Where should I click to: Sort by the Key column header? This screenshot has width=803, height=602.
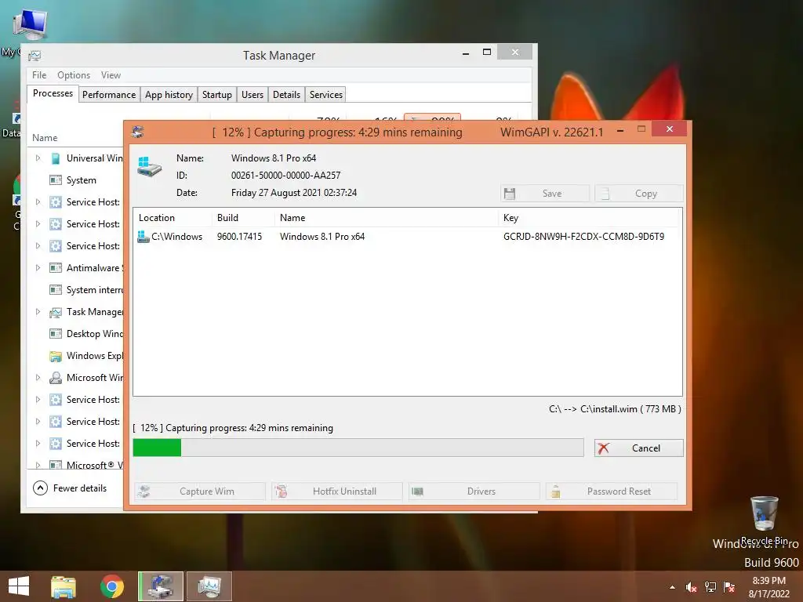click(x=511, y=218)
